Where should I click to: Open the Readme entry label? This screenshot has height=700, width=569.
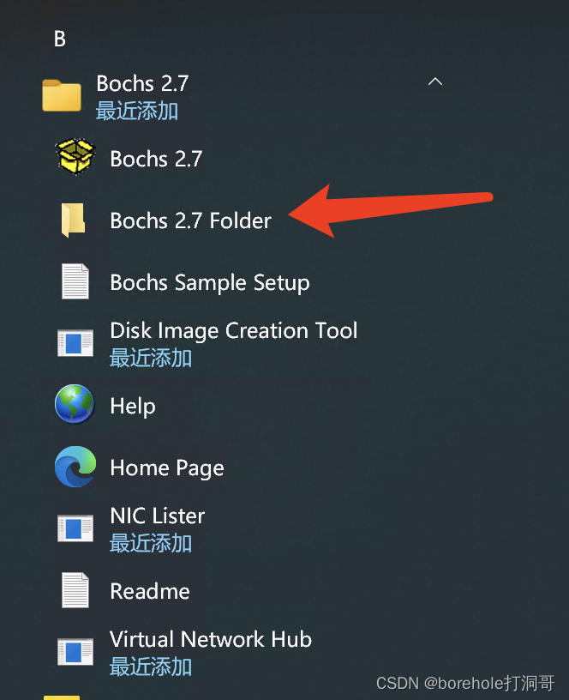(150, 591)
